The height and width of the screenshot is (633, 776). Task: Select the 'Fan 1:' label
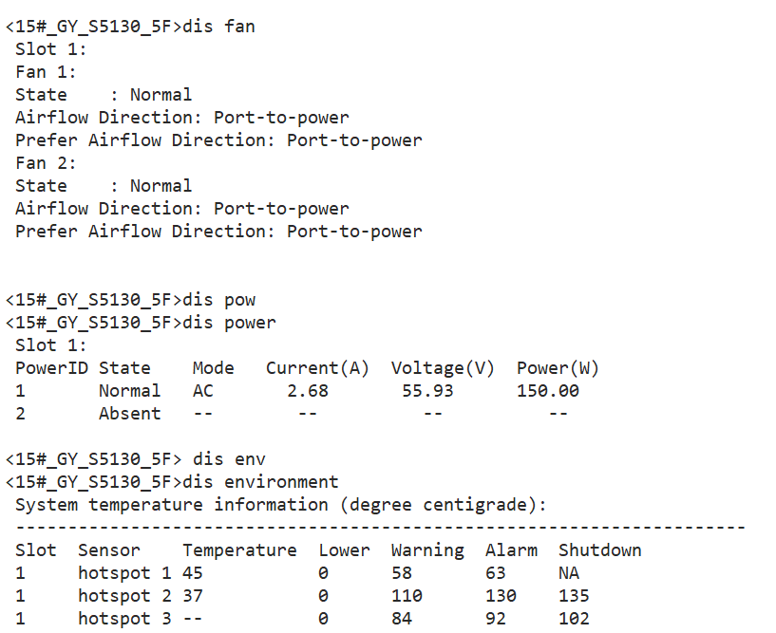(46, 72)
